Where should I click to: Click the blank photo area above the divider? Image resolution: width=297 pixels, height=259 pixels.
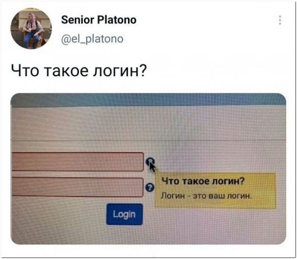(148, 123)
